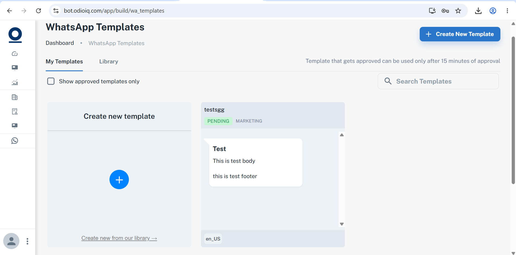Open the Chrome three-dot menu
This screenshot has width=516, height=255.
pos(507,11)
